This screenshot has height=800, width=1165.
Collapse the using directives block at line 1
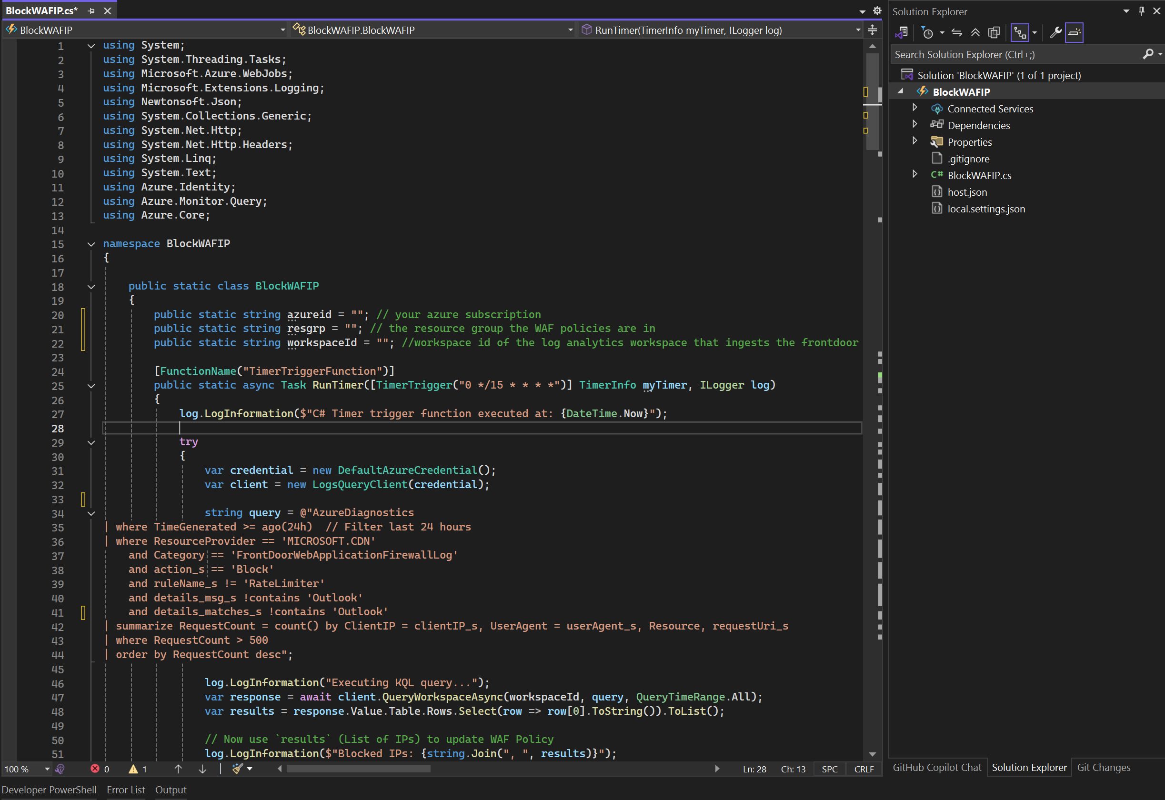pos(91,46)
